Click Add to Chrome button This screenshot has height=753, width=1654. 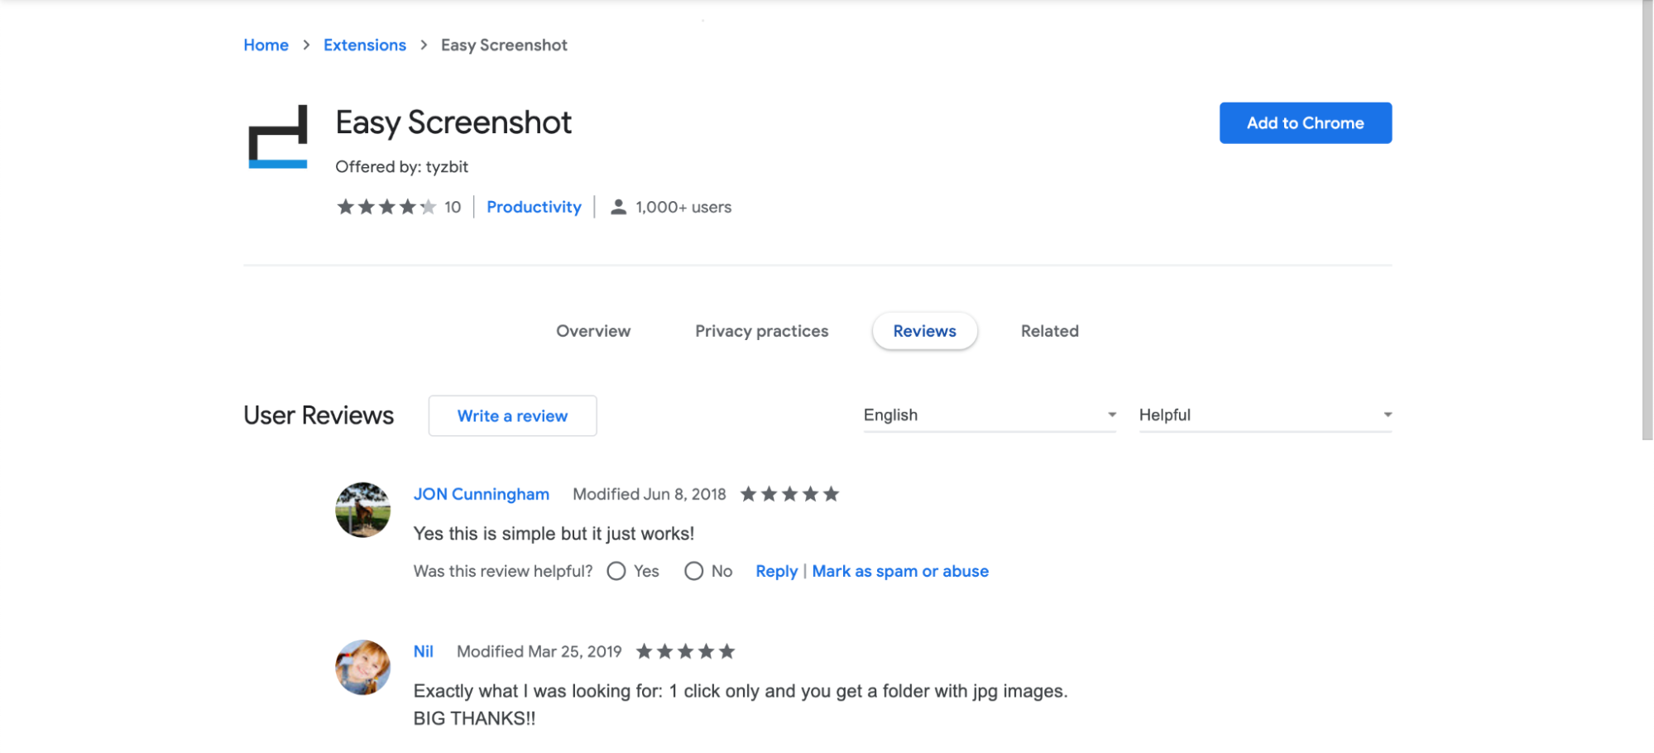coord(1305,122)
